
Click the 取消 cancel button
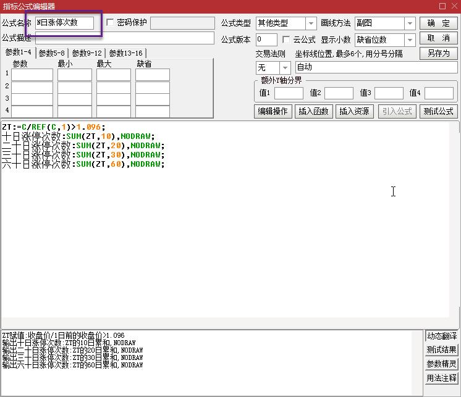(x=439, y=38)
